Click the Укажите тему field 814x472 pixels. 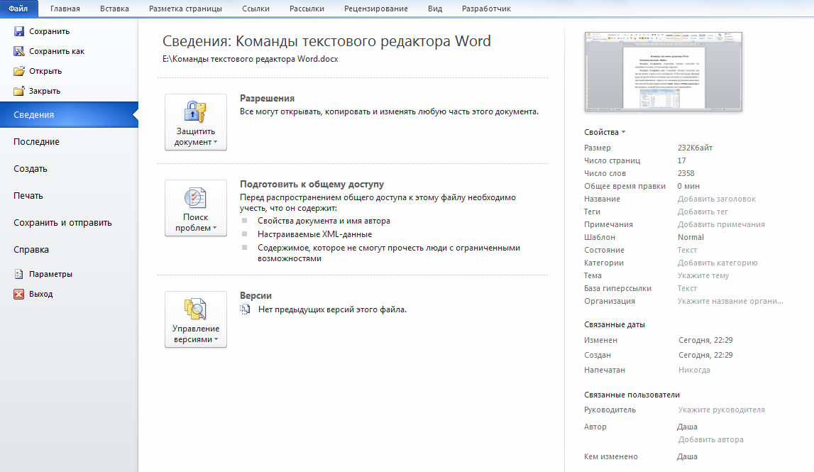[x=703, y=275]
